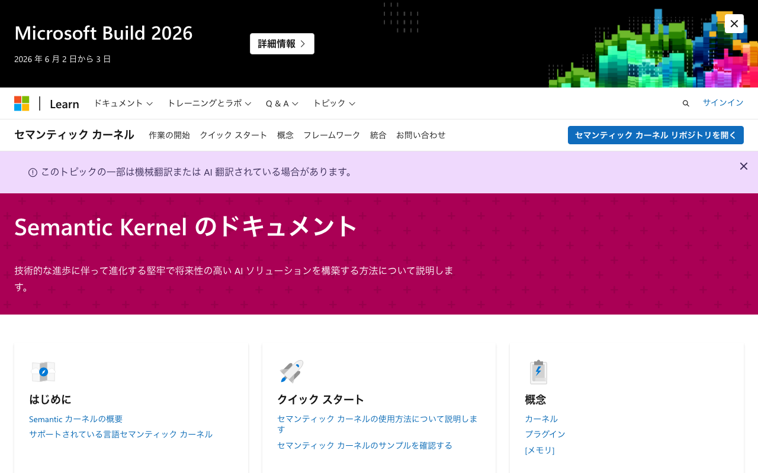Click the クイック スタート card heading
The image size is (758, 473).
320,399
